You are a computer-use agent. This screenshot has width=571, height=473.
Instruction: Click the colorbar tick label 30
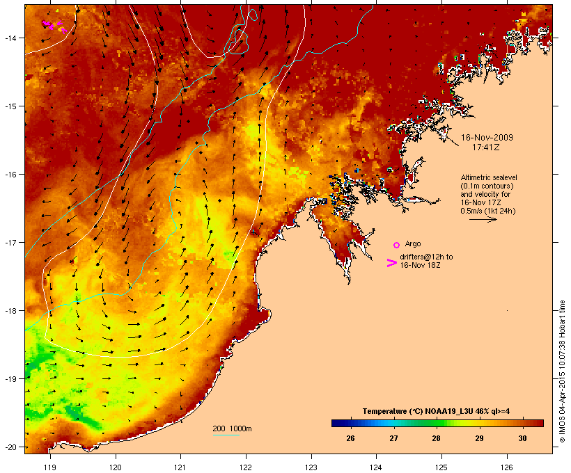[x=522, y=438]
